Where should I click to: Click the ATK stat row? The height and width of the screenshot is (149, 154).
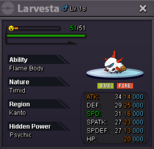tap(115, 97)
